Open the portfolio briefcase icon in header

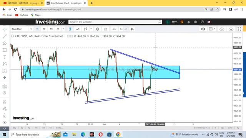[x=196, y=22]
